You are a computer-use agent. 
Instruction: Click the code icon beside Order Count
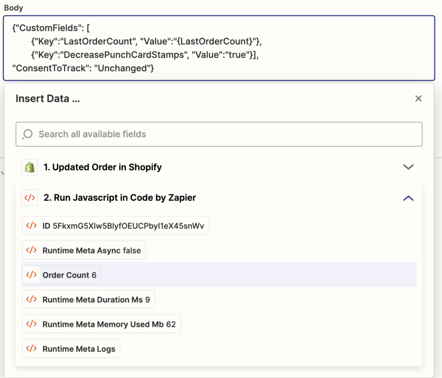click(31, 274)
